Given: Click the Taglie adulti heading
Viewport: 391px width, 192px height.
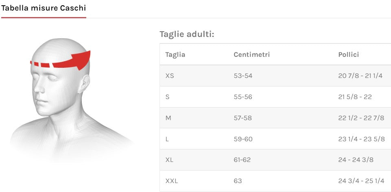Looking at the screenshot, I should coord(187,34).
